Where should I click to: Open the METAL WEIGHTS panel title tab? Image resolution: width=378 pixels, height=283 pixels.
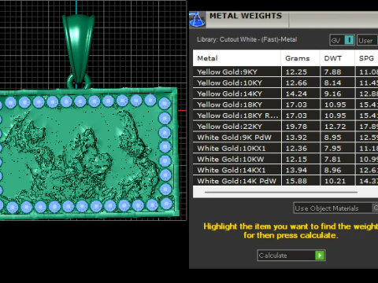click(246, 16)
